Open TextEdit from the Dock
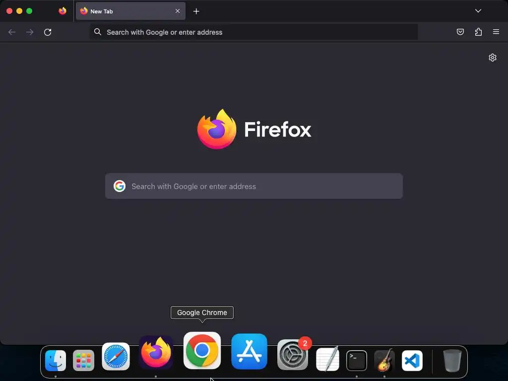The image size is (508, 381). [327, 359]
